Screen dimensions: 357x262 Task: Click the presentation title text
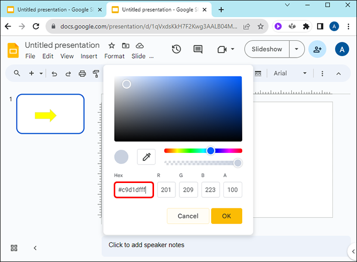pyautogui.click(x=62, y=45)
